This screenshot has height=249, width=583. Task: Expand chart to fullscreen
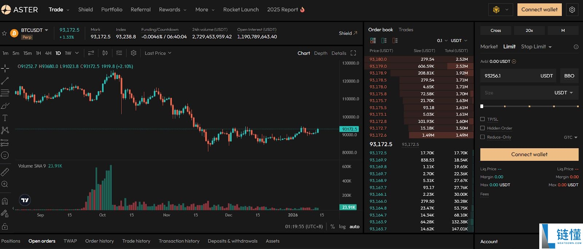coord(353,53)
